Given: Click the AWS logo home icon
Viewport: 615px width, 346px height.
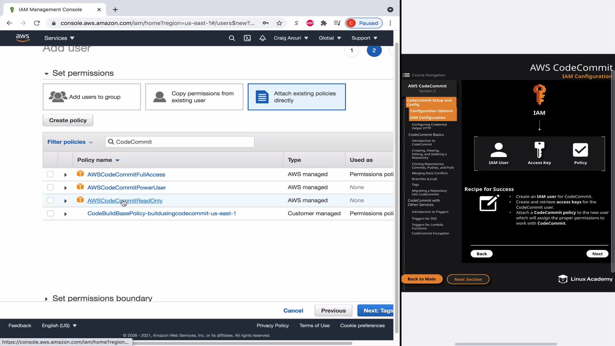Looking at the screenshot, I should 23,38.
